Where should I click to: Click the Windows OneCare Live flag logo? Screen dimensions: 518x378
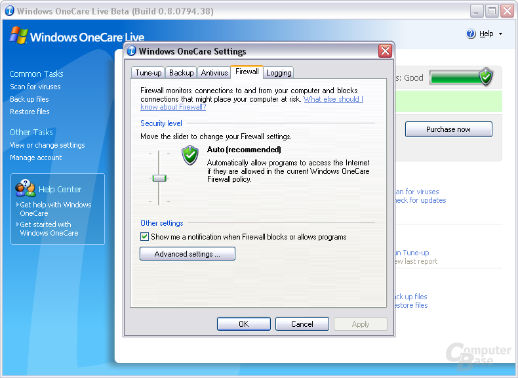pos(18,35)
